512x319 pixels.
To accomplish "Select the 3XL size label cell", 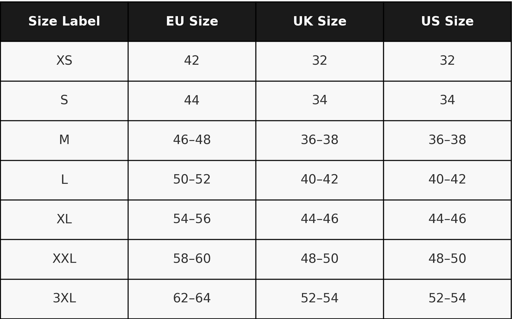I will [64, 299].
